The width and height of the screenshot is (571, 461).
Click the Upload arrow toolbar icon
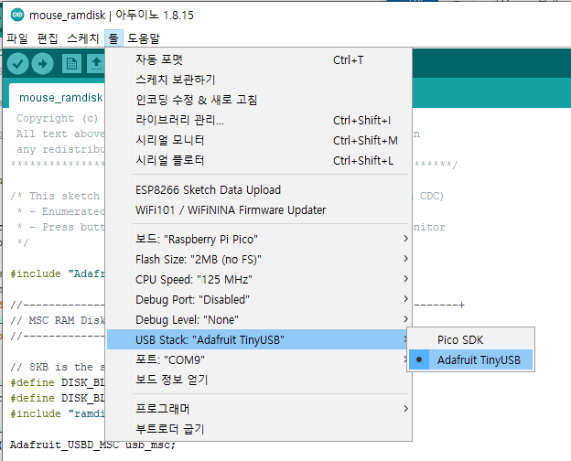43,64
